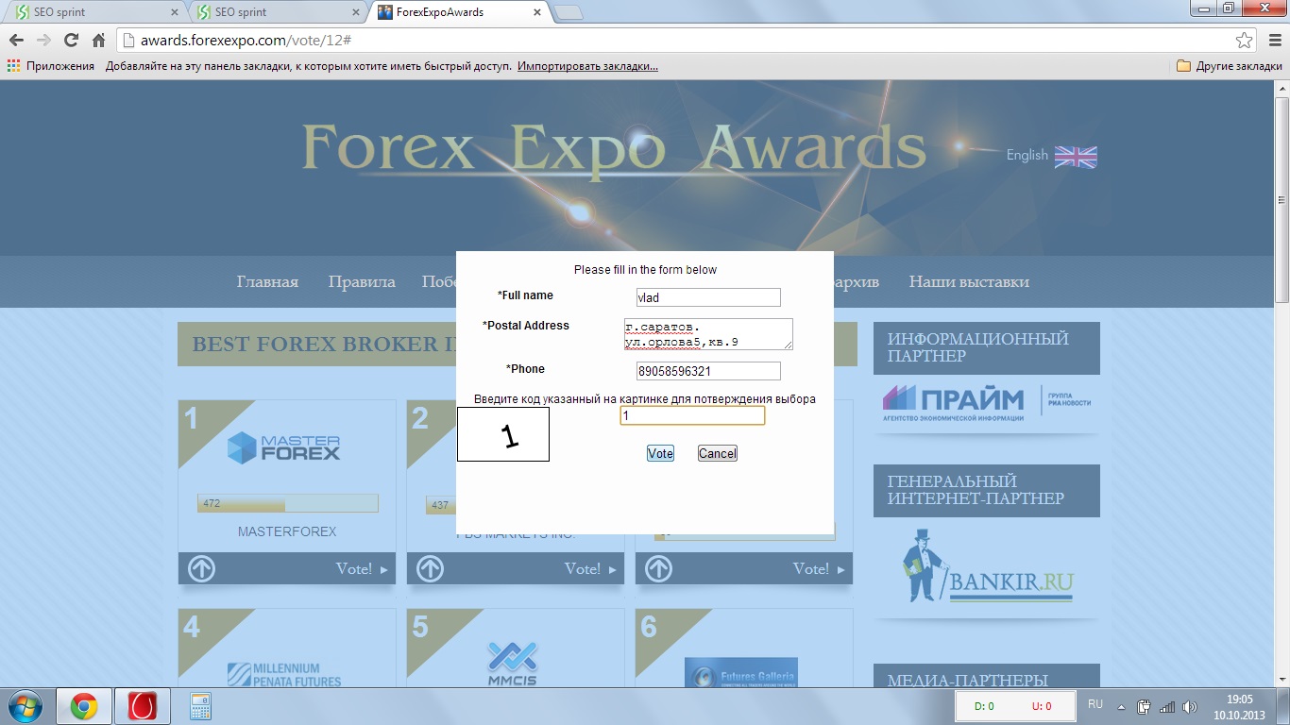Submit form with Vote button

click(660, 453)
